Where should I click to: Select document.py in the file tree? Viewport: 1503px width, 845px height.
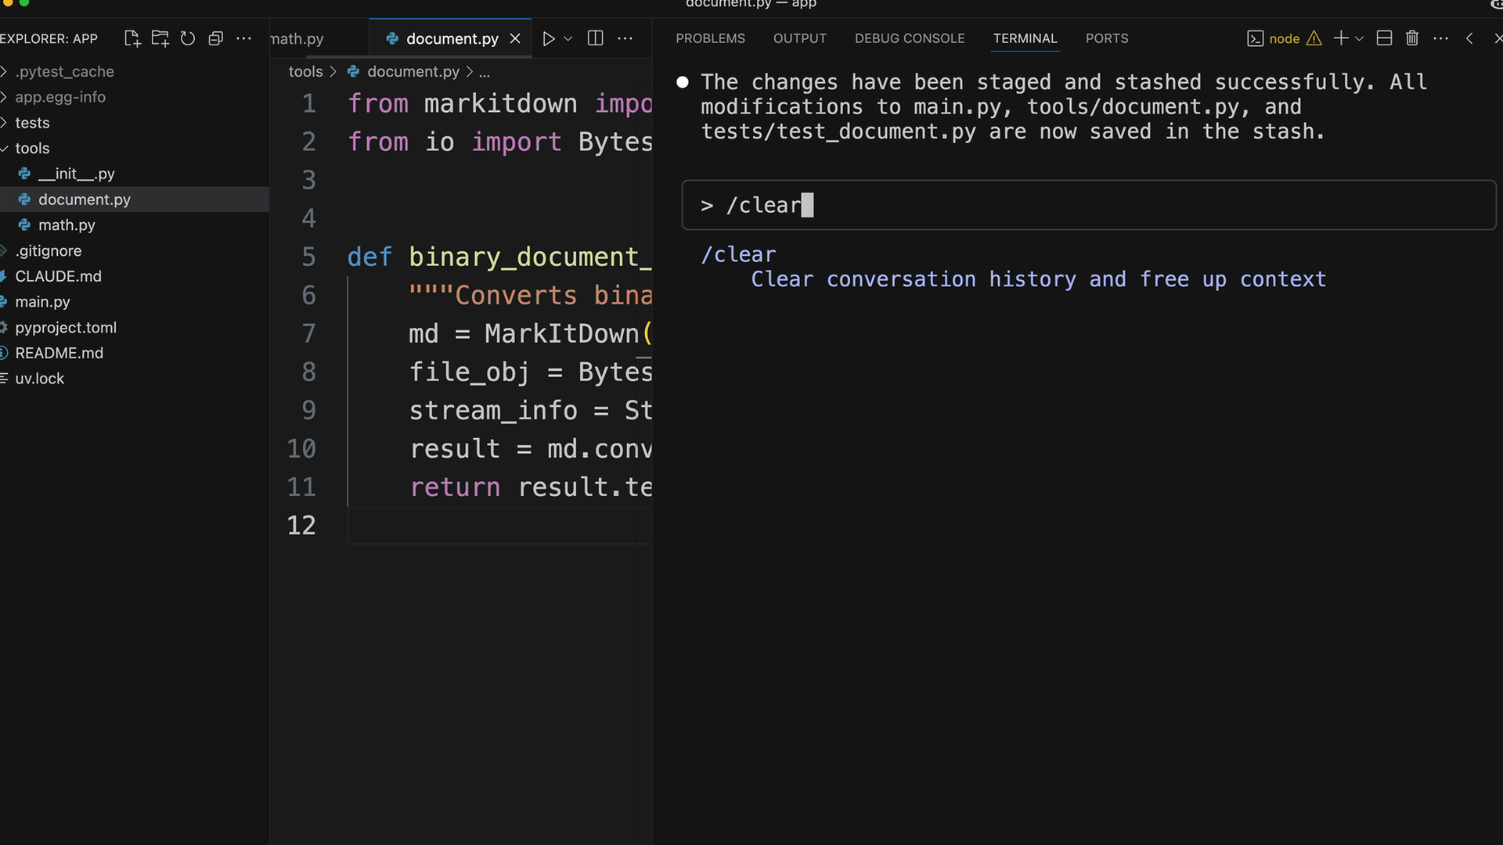coord(135,200)
